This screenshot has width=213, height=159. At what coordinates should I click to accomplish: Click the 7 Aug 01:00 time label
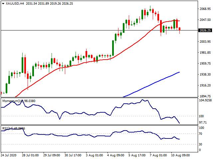[158, 155]
